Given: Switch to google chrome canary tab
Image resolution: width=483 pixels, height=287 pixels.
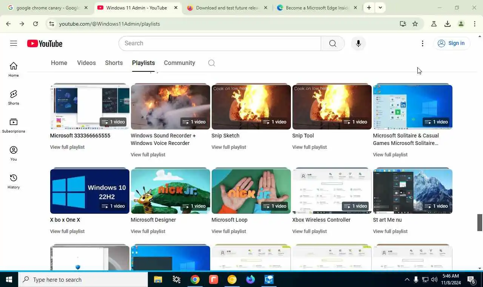Looking at the screenshot, I should point(48,8).
